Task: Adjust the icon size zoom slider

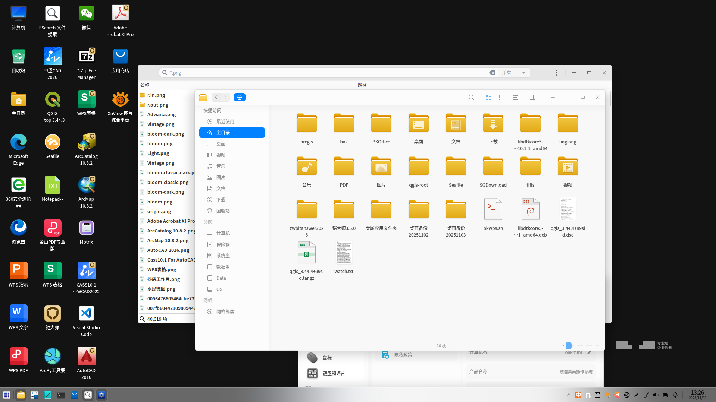Action: coord(568,346)
